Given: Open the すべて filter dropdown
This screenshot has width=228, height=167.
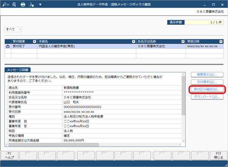Looking at the screenshot, I should tap(13, 30).
